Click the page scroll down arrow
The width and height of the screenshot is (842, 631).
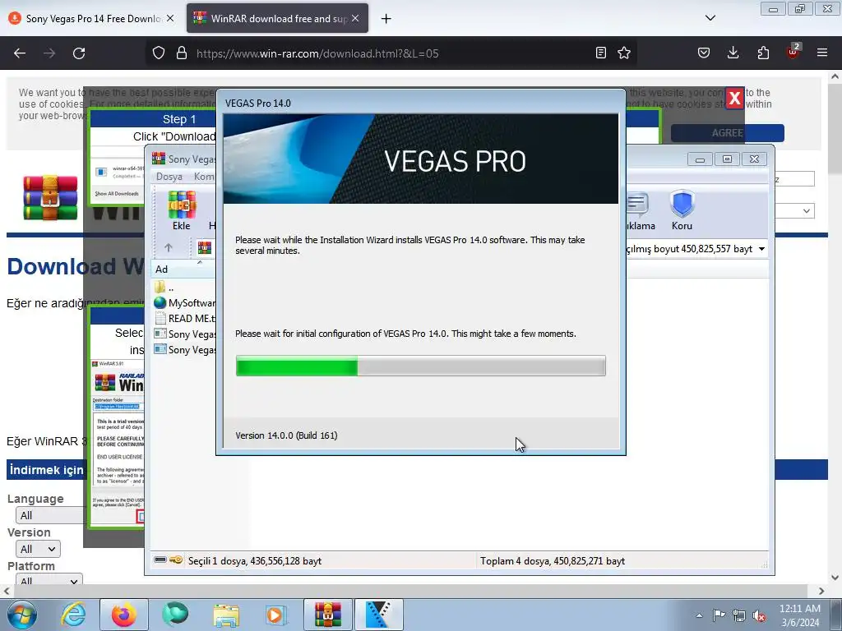click(835, 578)
